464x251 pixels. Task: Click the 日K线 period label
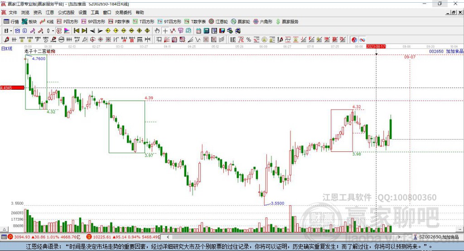(7, 48)
